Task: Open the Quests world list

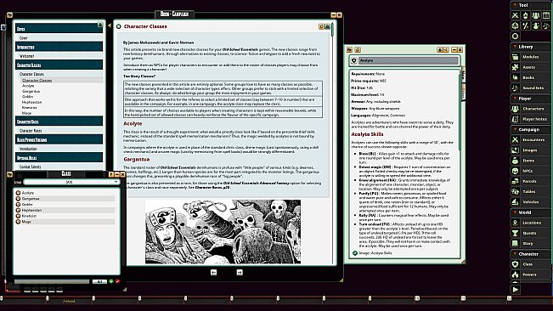Action: point(530,233)
